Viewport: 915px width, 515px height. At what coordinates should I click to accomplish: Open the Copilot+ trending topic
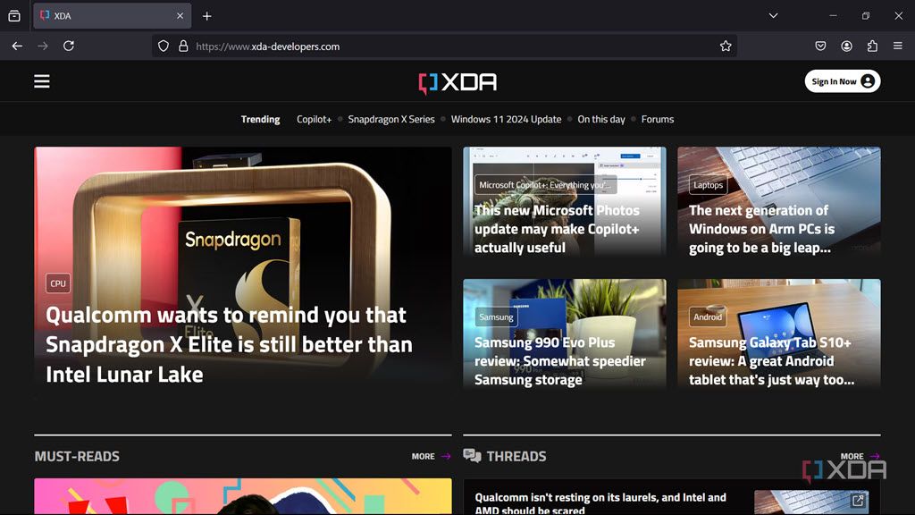314,119
